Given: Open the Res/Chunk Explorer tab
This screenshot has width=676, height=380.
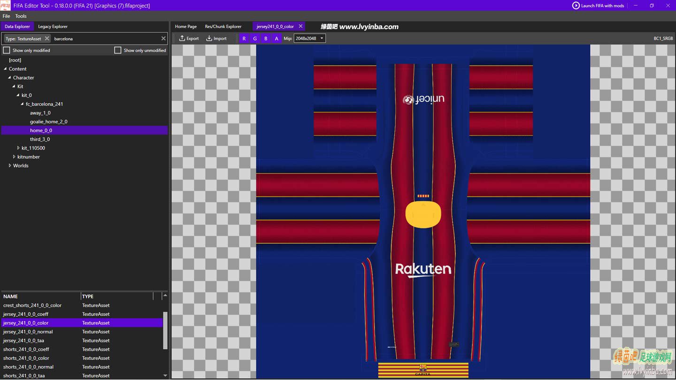Looking at the screenshot, I should [223, 27].
